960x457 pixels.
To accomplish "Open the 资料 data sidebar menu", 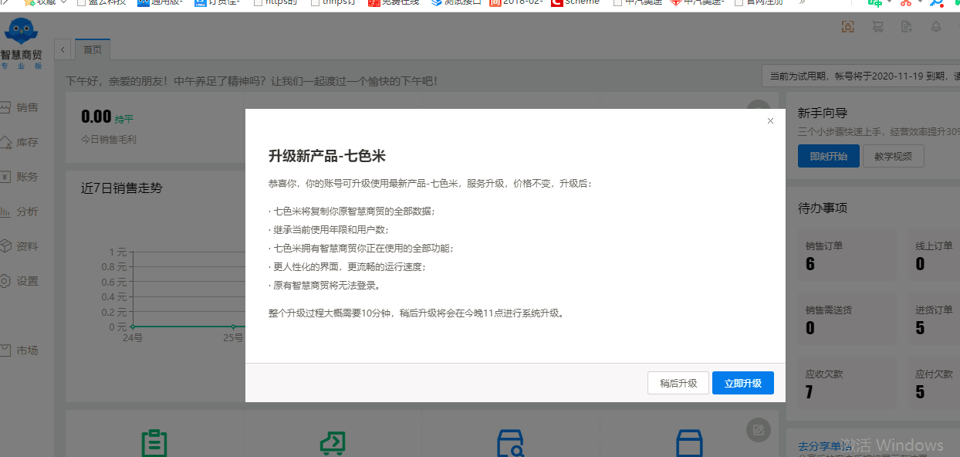I will pos(21,246).
